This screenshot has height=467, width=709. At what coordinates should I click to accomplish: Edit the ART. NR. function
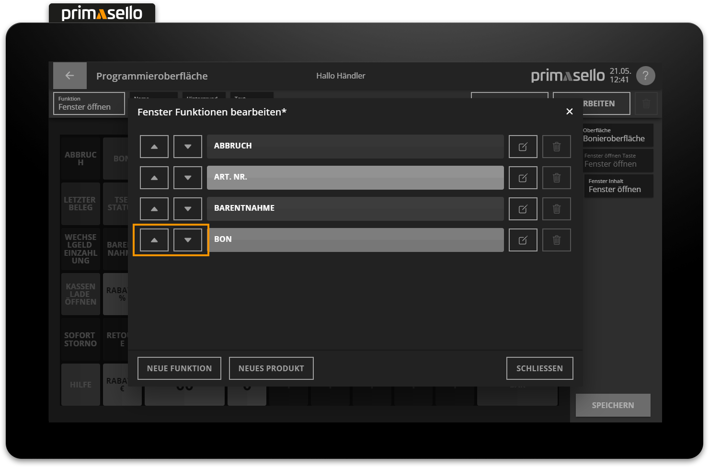point(523,177)
